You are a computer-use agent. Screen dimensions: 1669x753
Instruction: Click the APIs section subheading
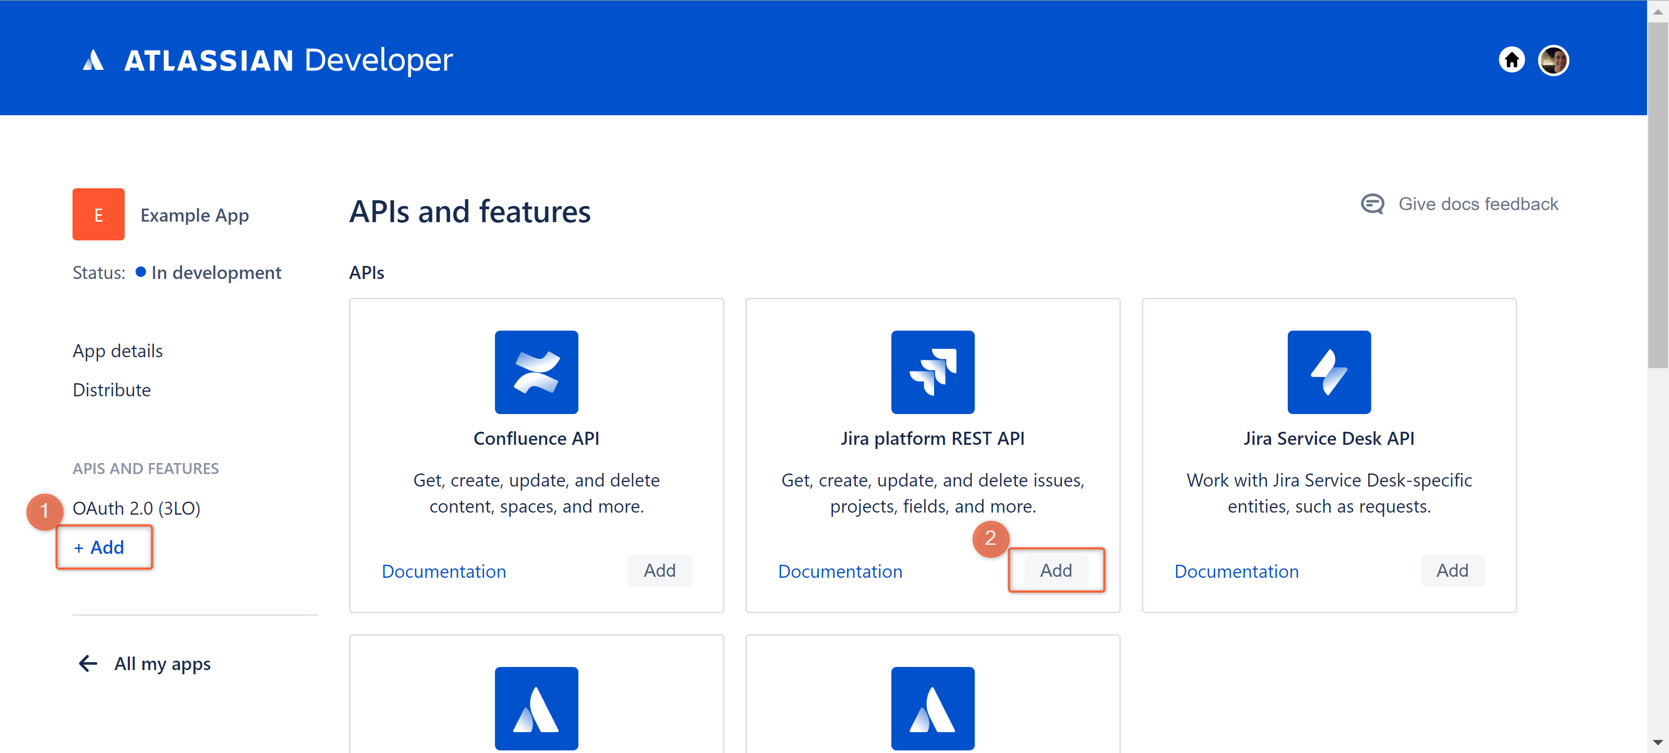(367, 273)
